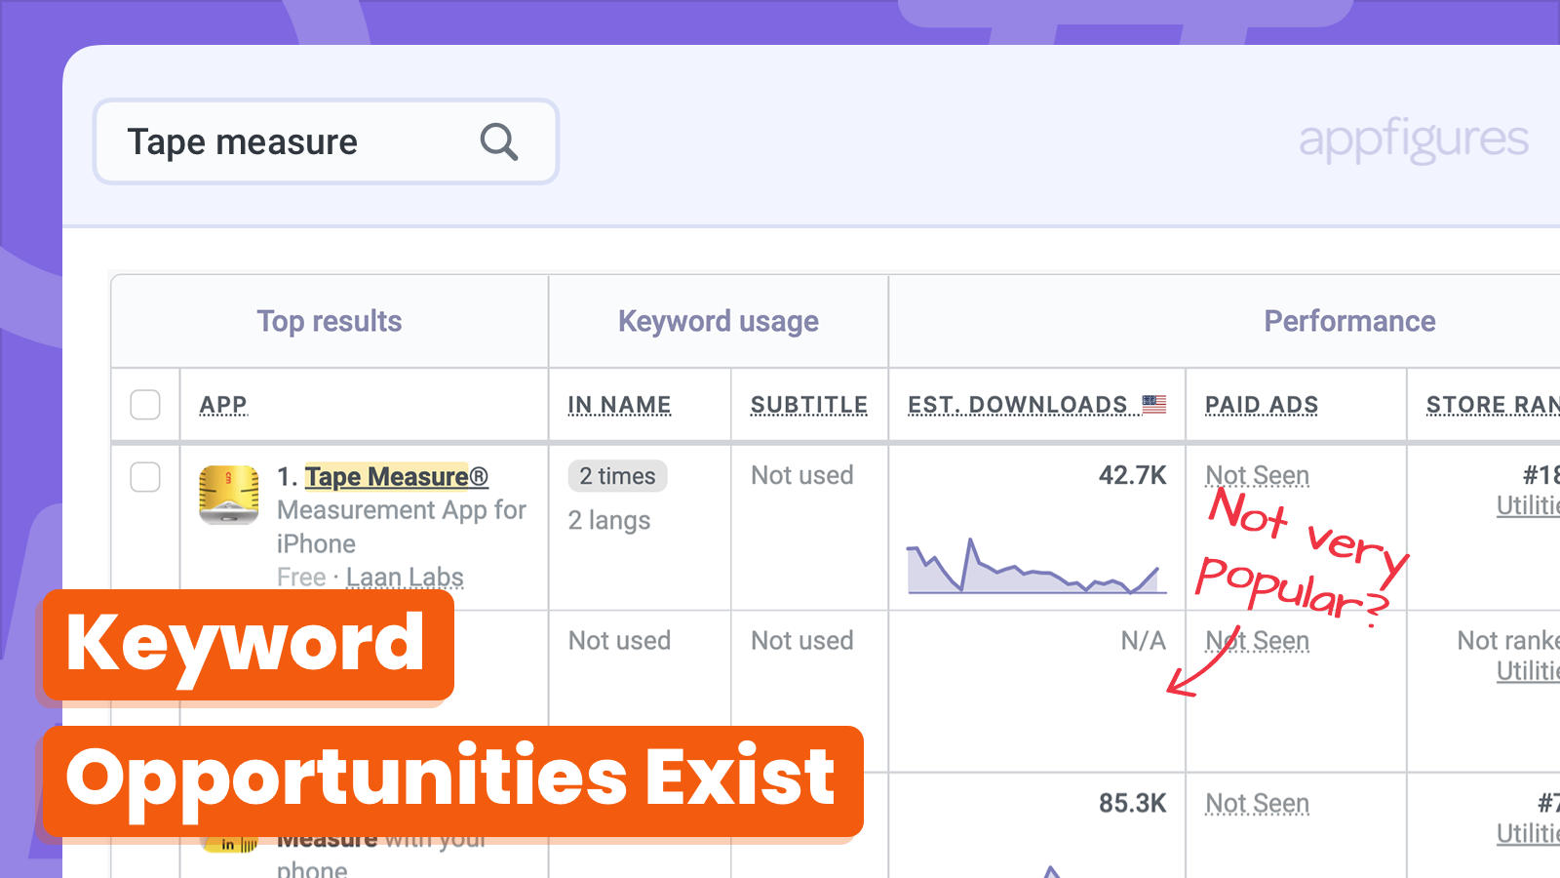Screen dimensions: 1560x878
Task: Click the 85.3K downloads value
Action: click(x=1132, y=803)
